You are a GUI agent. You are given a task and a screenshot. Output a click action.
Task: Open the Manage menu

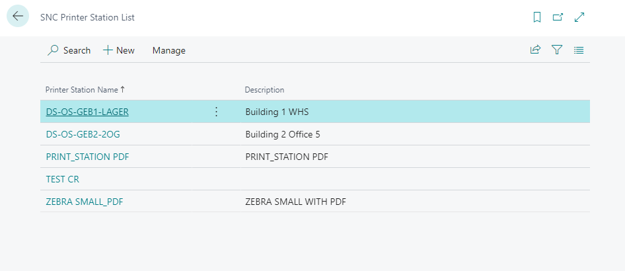click(168, 50)
